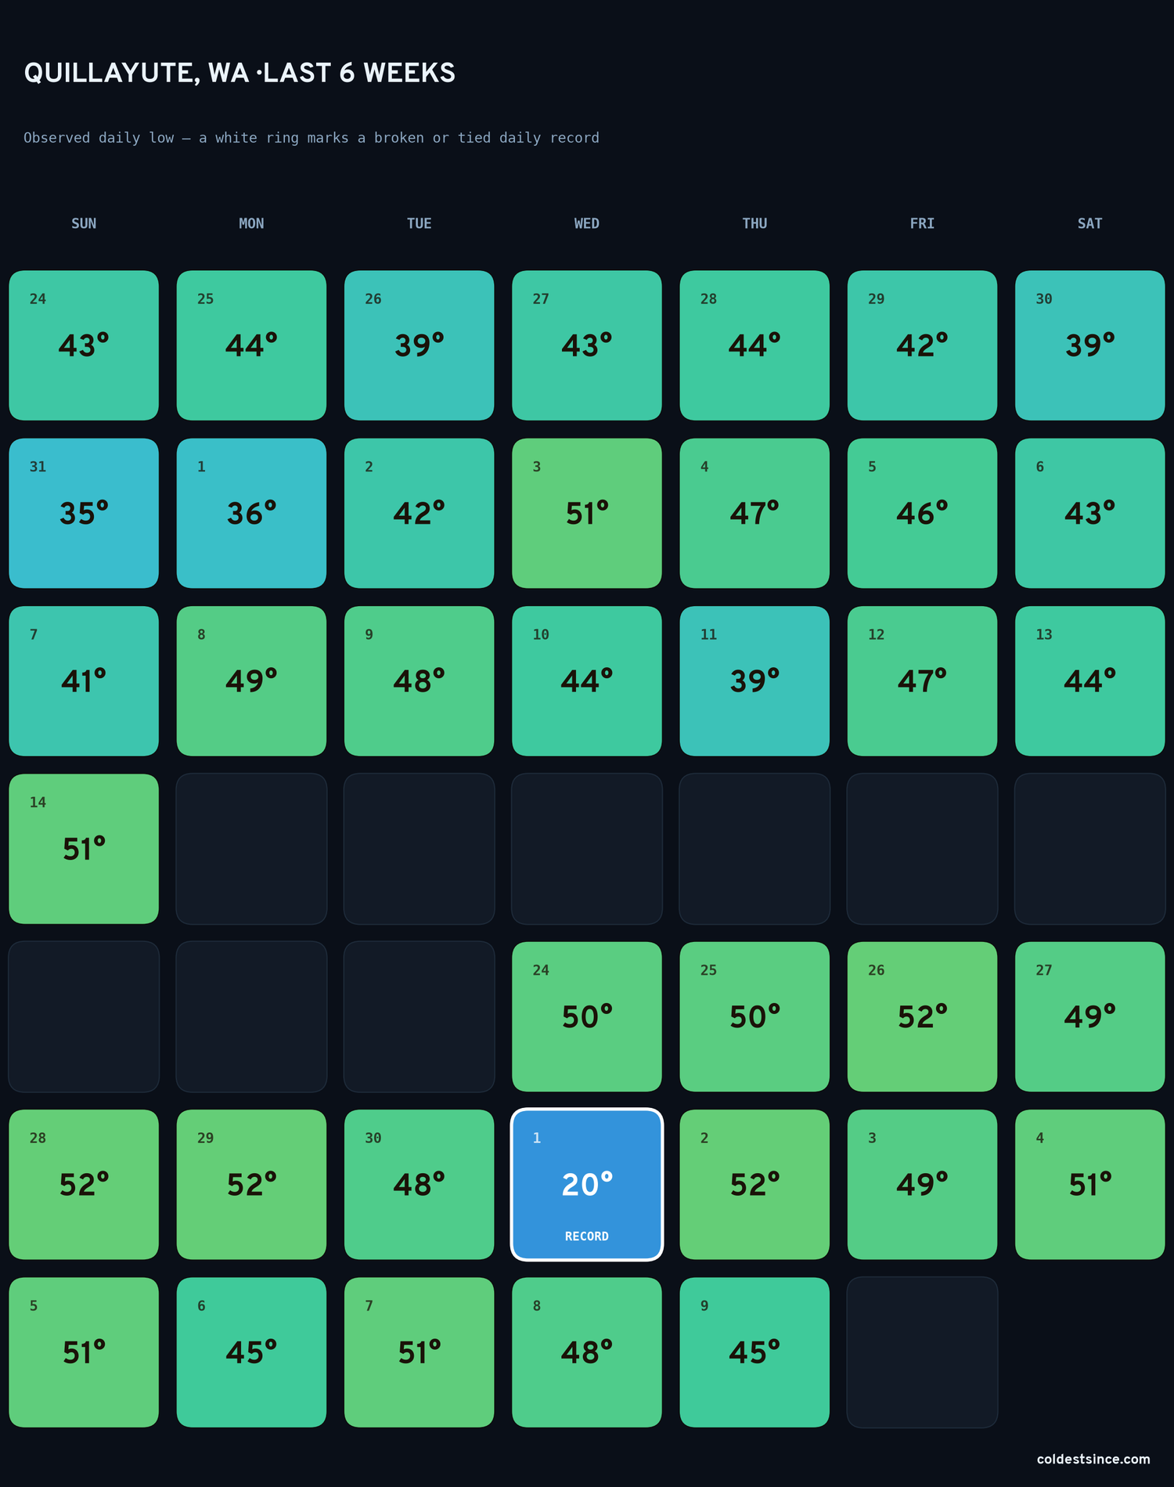The width and height of the screenshot is (1174, 1487).
Task: Open the Sunday 14 tile showing 51°
Action: [84, 849]
